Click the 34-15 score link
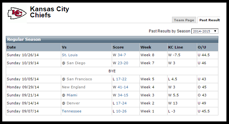Image resolution: width=229 pixels, height=124 pixels. tap(123, 95)
